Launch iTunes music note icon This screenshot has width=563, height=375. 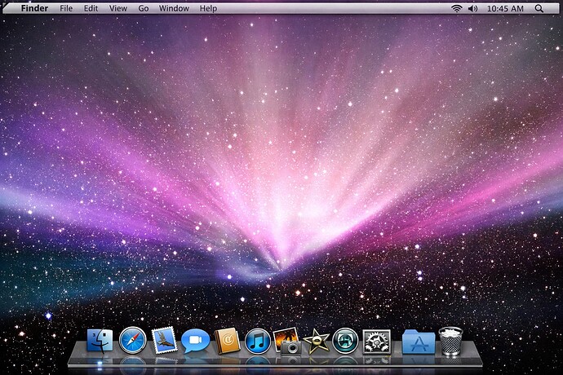pyautogui.click(x=258, y=341)
